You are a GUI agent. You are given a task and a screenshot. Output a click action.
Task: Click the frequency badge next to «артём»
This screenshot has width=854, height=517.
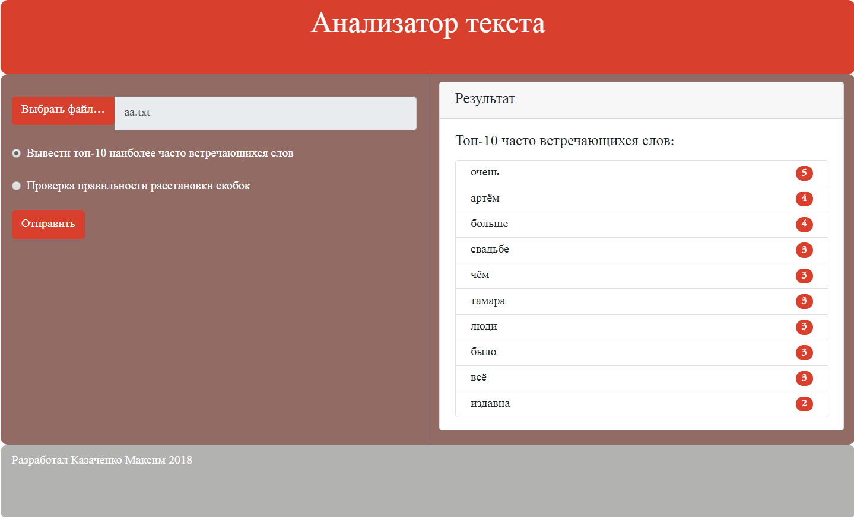pyautogui.click(x=804, y=199)
